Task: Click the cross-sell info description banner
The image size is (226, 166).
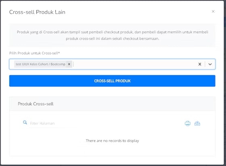Action: [112, 35]
